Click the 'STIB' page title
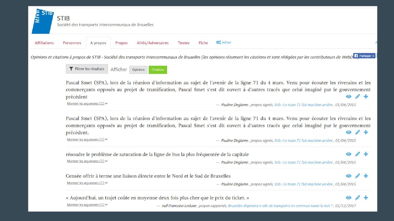 tap(63, 18)
